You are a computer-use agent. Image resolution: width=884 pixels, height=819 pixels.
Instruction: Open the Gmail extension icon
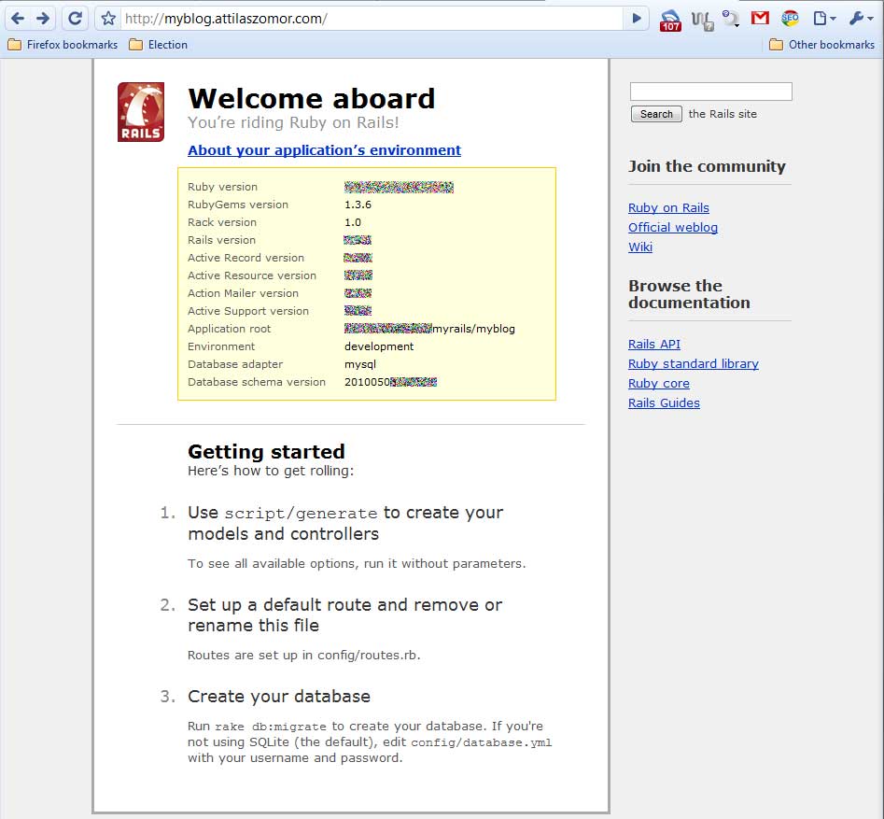pos(760,18)
